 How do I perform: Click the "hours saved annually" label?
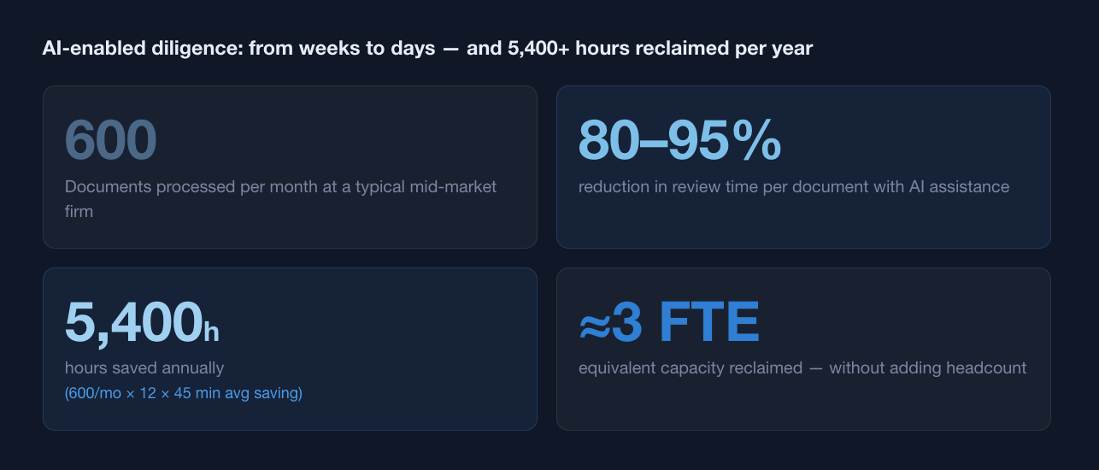144,368
